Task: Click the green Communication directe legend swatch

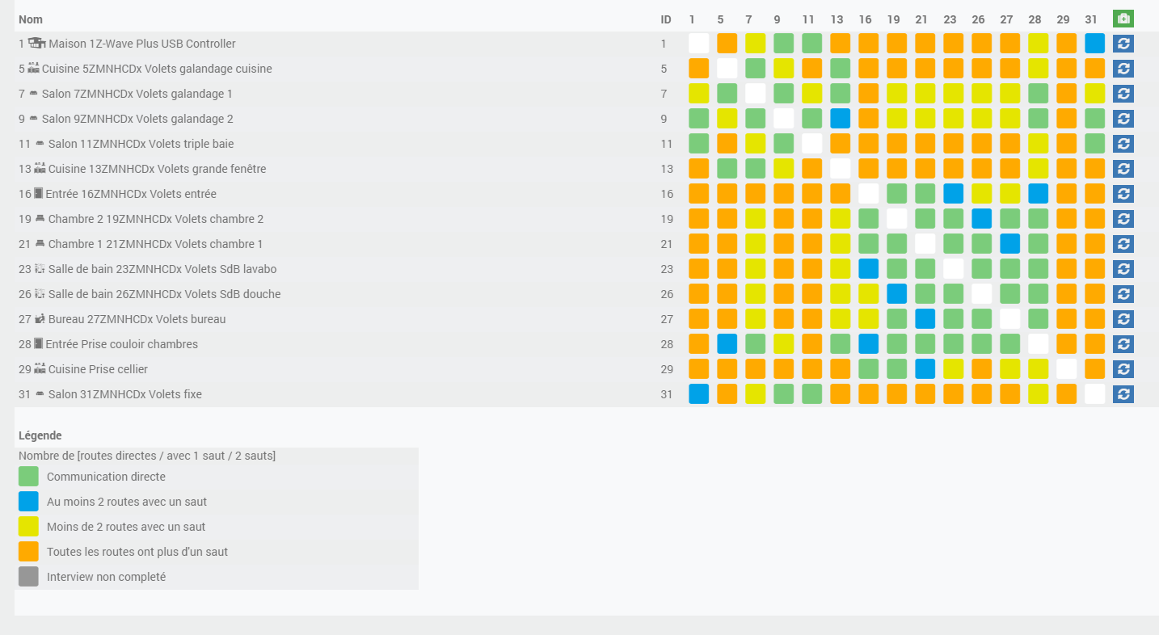Action: [28, 477]
